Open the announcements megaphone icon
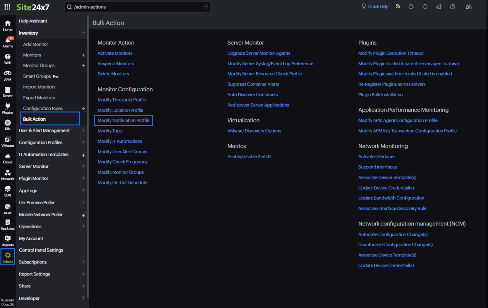The image size is (488, 308). coord(439,7)
